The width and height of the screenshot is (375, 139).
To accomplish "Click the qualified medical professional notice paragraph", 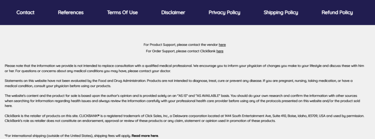I will point(184,68).
